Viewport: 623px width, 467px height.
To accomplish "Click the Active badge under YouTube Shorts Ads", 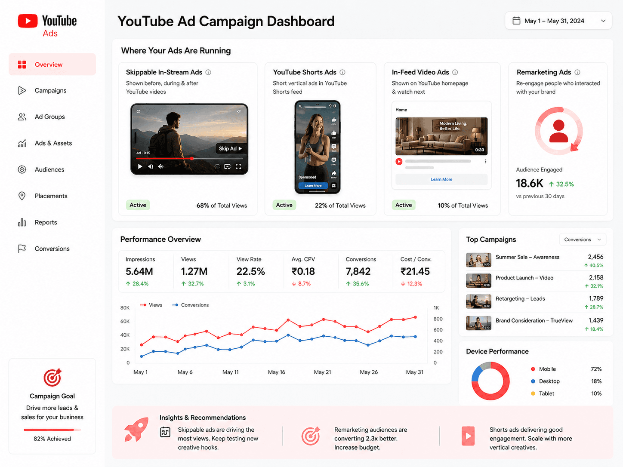I will coord(284,205).
